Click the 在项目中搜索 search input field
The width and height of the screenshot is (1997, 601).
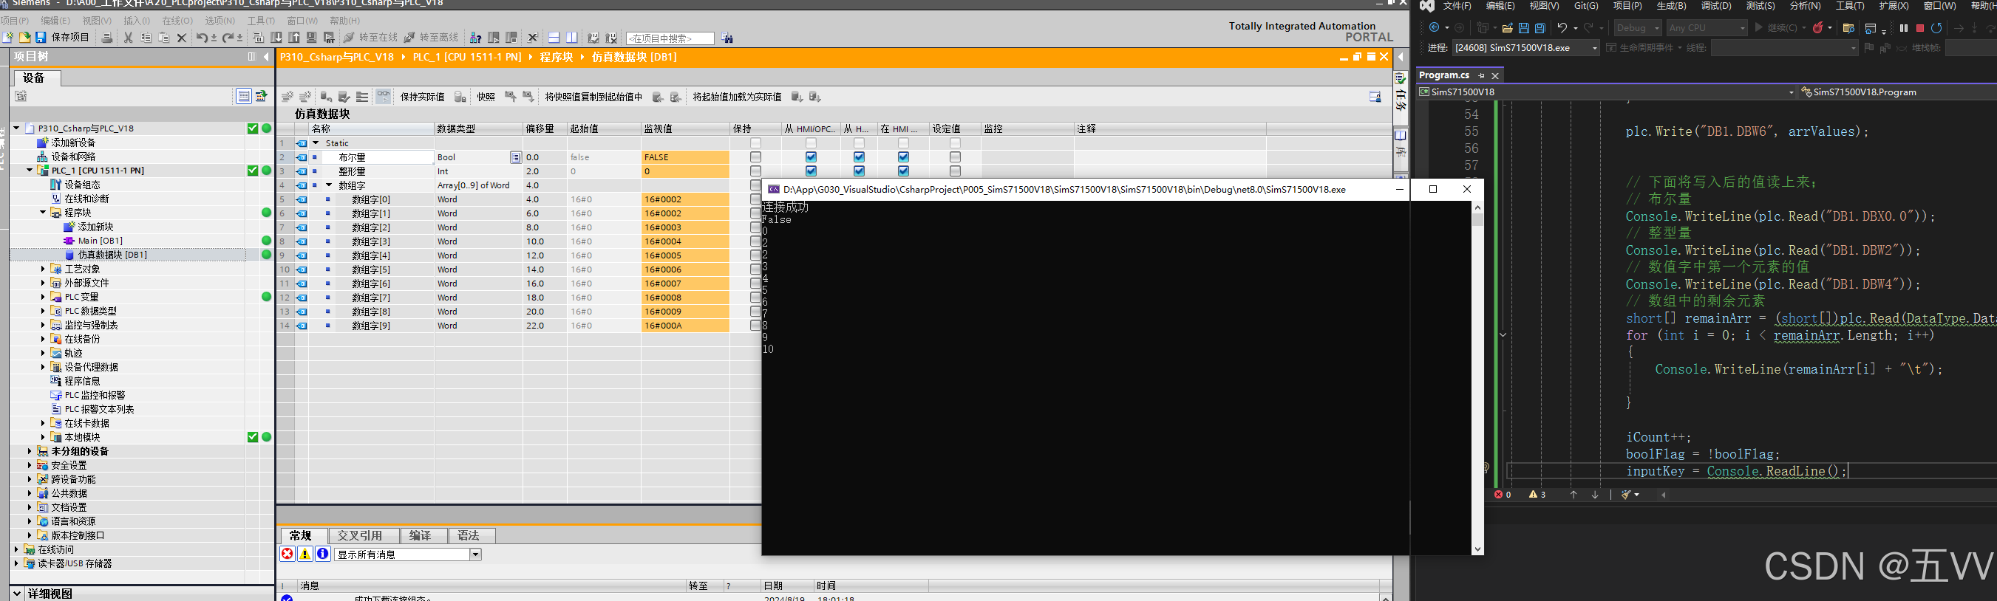(x=670, y=38)
